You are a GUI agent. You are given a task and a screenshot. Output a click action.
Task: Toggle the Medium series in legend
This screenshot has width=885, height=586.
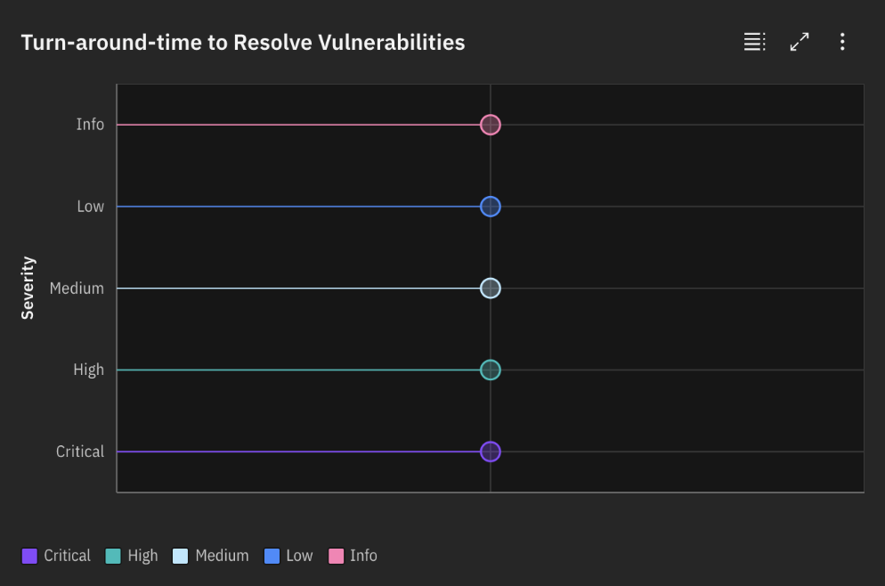[x=210, y=556]
